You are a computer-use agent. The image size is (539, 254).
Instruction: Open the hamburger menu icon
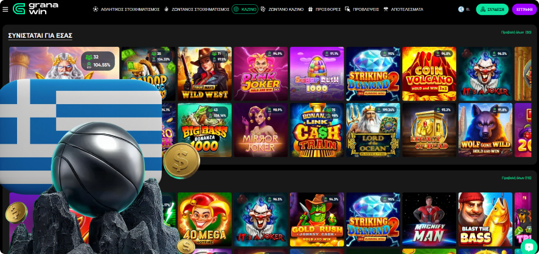tap(5, 9)
